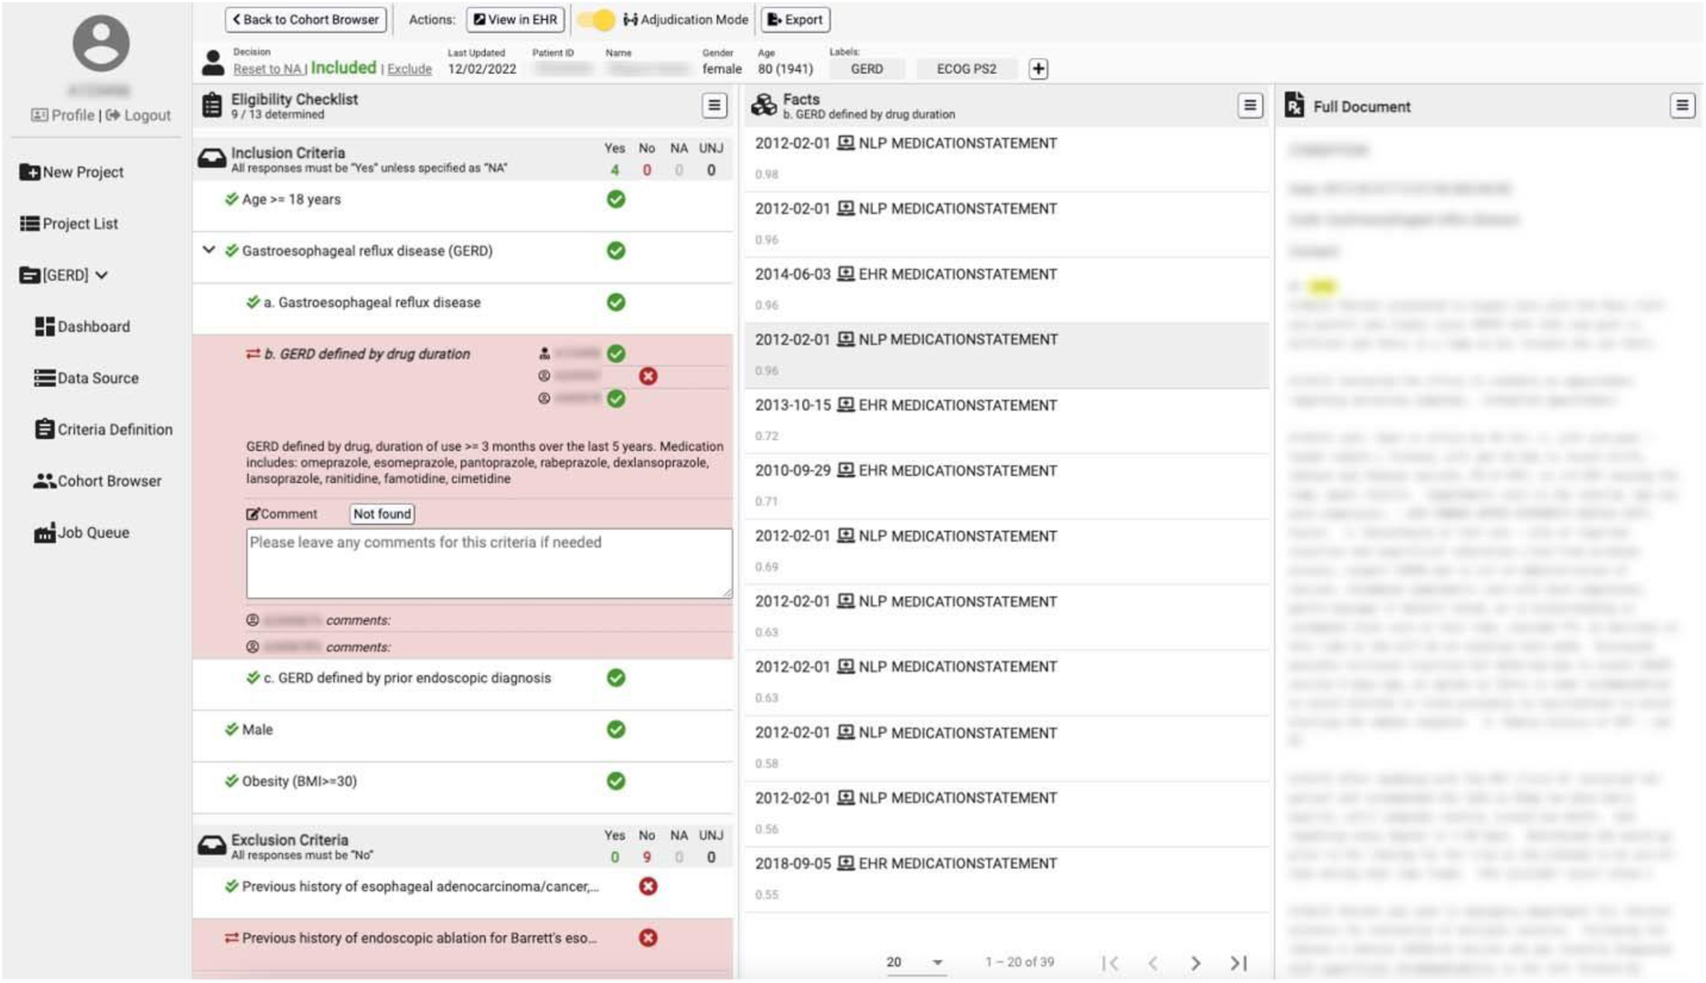
Task: Collapse the Gastroesophageal reflux disease (GERD) criterion
Action: (x=209, y=250)
